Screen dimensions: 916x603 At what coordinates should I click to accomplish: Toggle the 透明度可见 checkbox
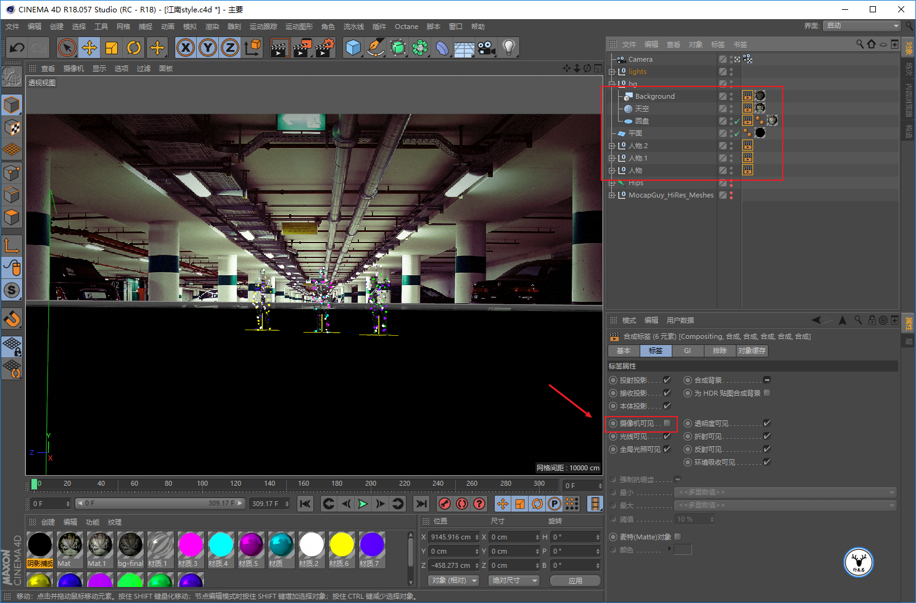pyautogui.click(x=767, y=423)
